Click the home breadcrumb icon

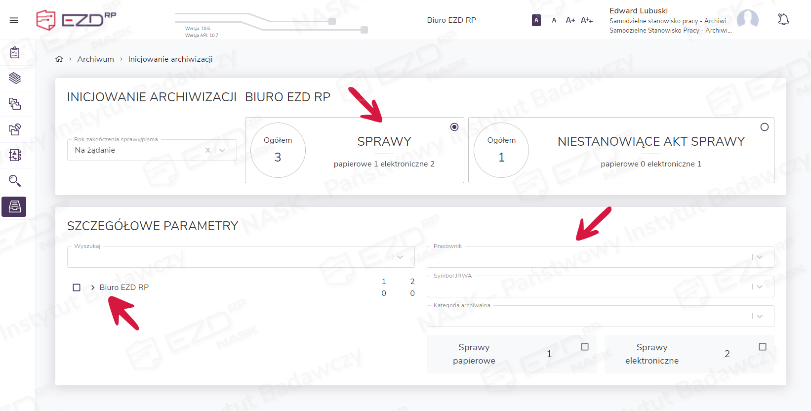pos(59,59)
